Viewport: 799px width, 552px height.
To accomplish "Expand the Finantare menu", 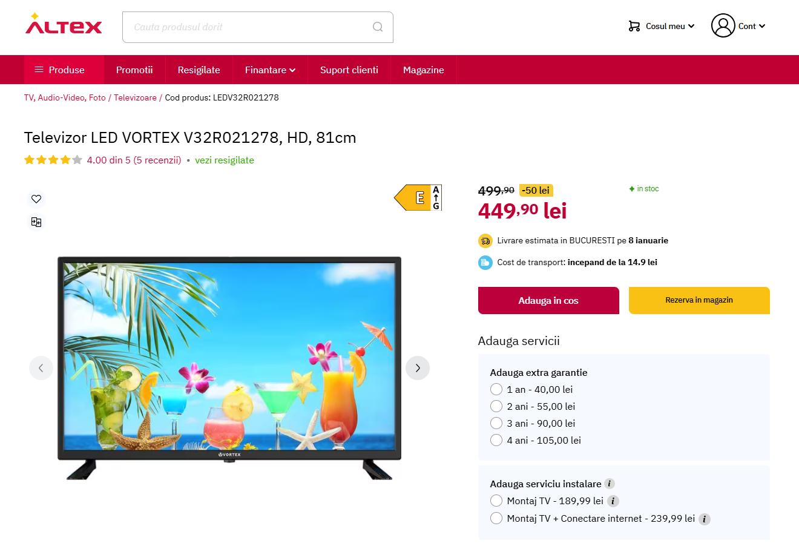I will point(270,70).
